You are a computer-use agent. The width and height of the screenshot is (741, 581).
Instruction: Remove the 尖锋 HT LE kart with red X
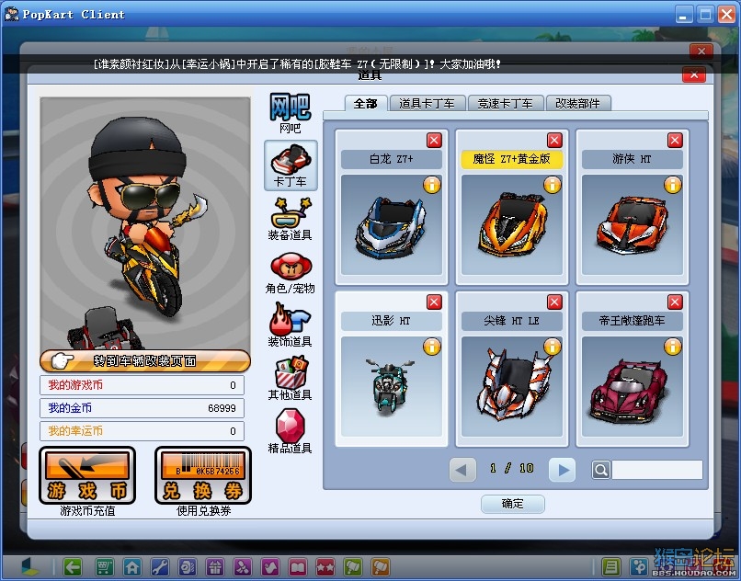coord(554,302)
